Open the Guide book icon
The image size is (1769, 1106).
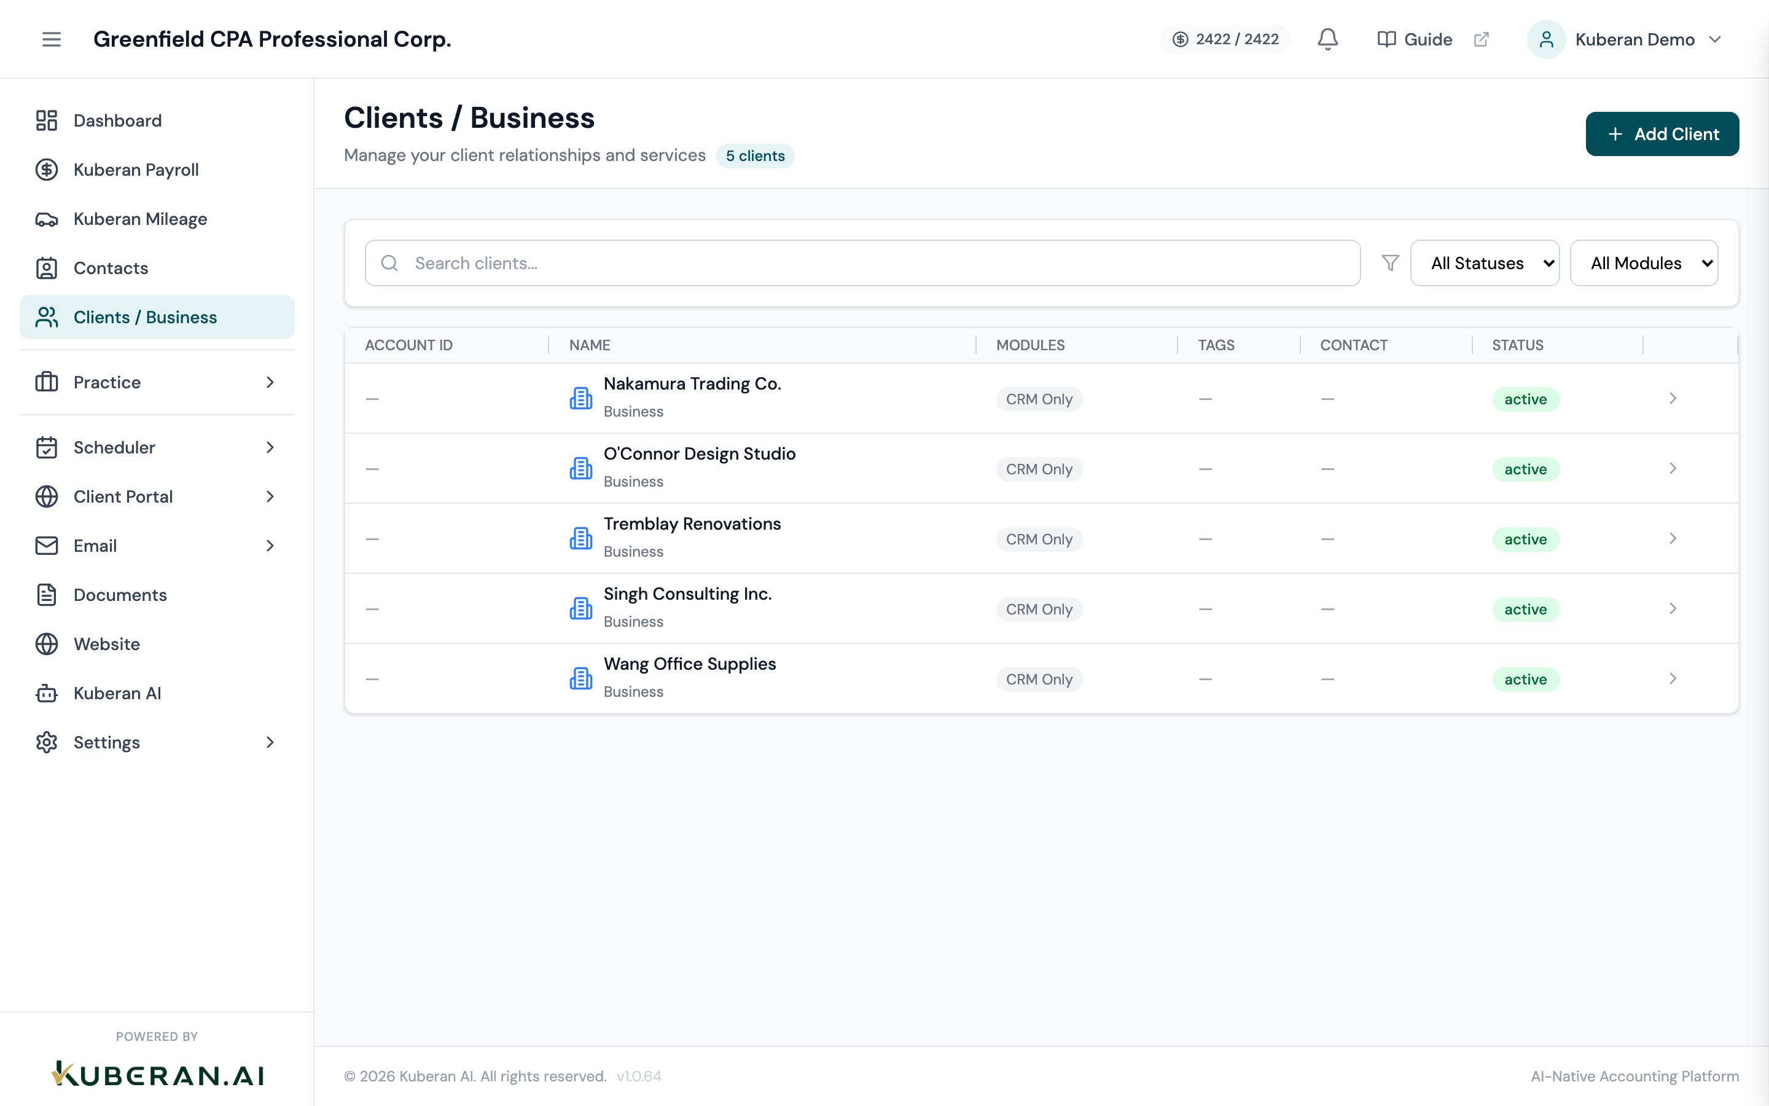[1386, 39]
